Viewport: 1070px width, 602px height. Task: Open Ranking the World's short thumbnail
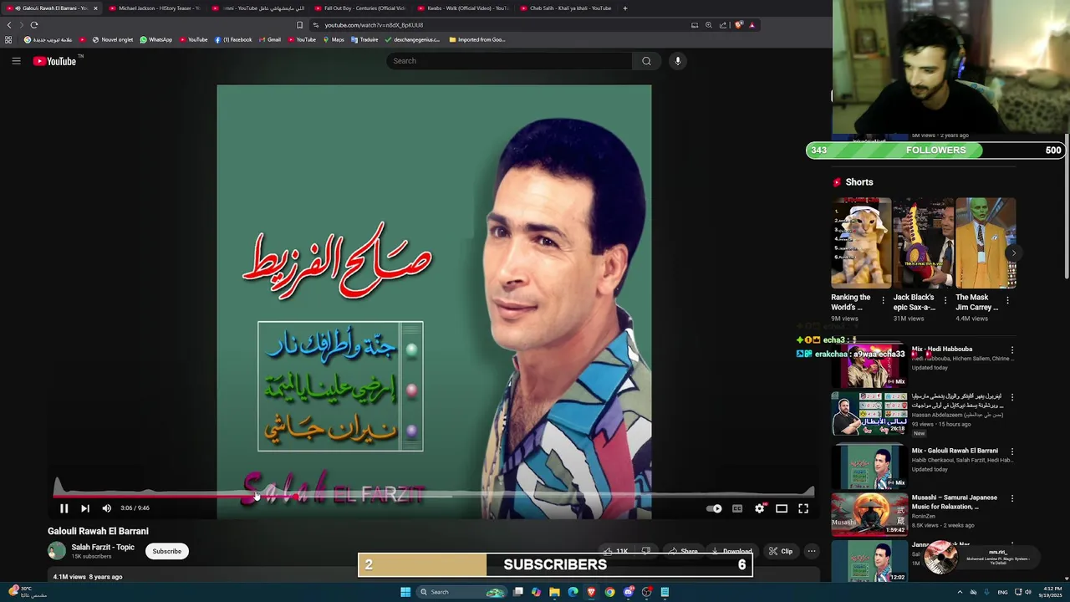coord(861,242)
